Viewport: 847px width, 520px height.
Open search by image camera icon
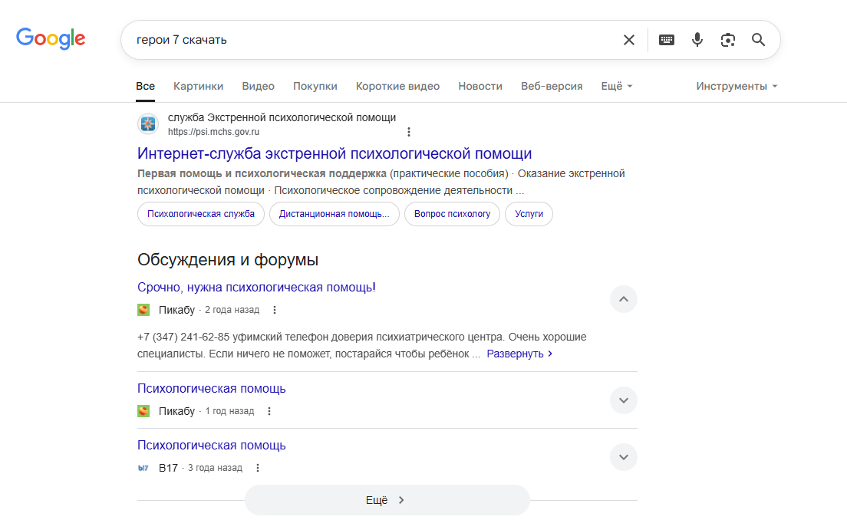coord(727,40)
